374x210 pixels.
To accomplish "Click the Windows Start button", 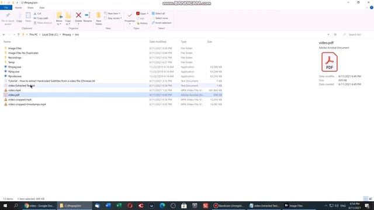I will pyautogui.click(x=5, y=205).
